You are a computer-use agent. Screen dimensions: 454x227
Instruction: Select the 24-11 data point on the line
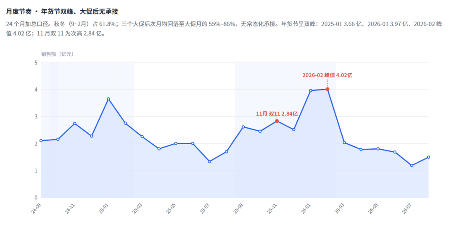(x=75, y=123)
